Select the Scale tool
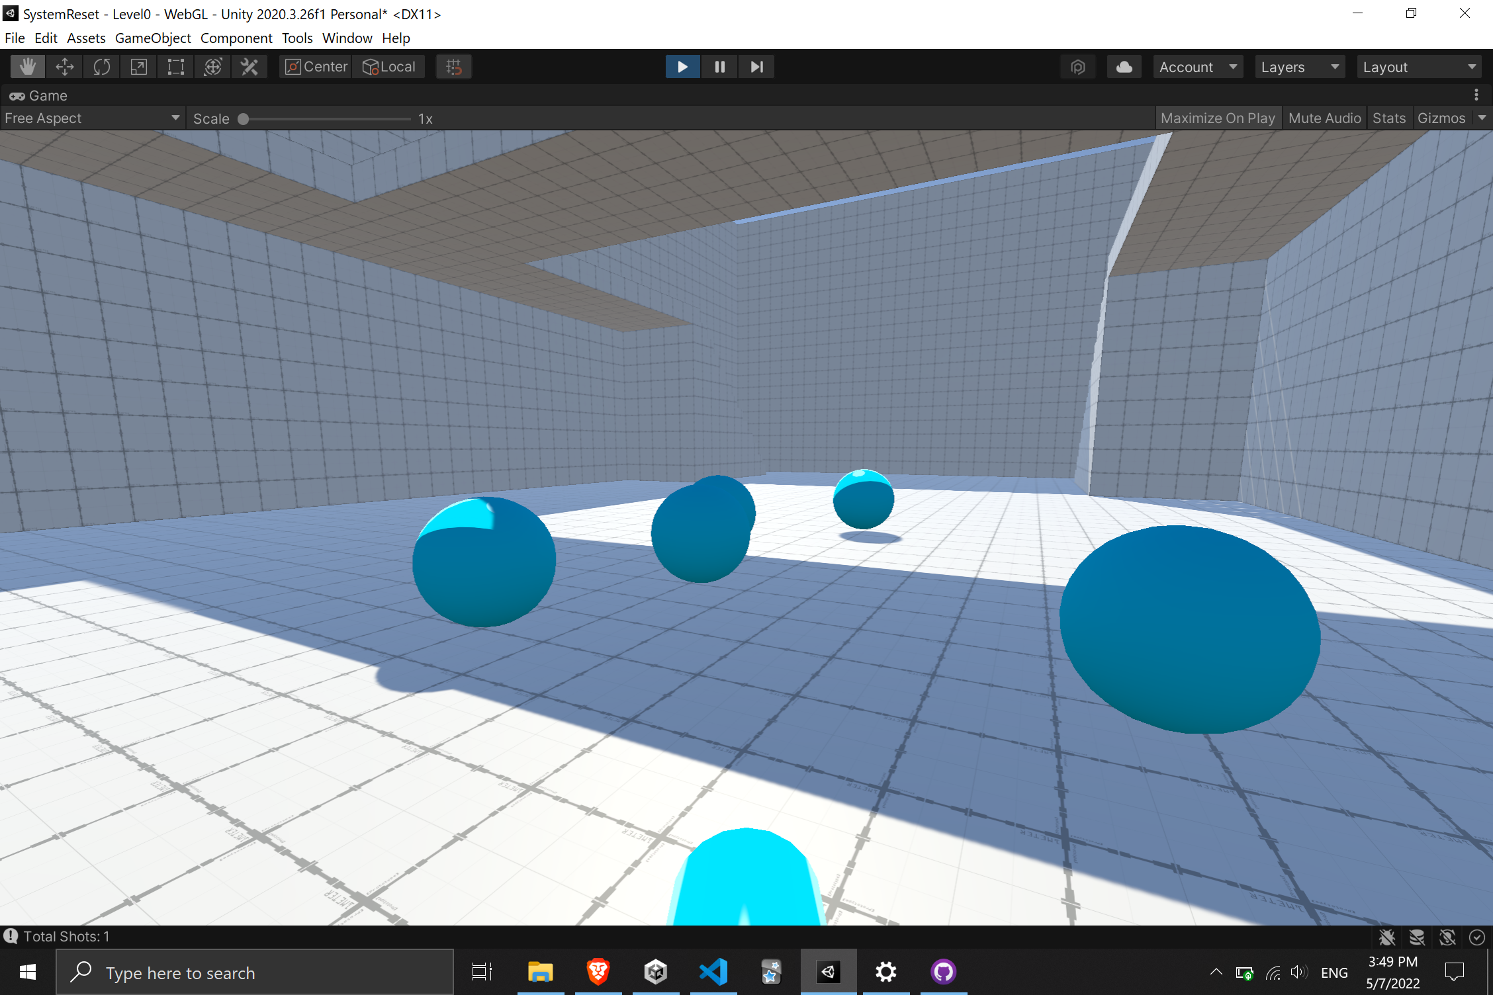 coord(139,67)
